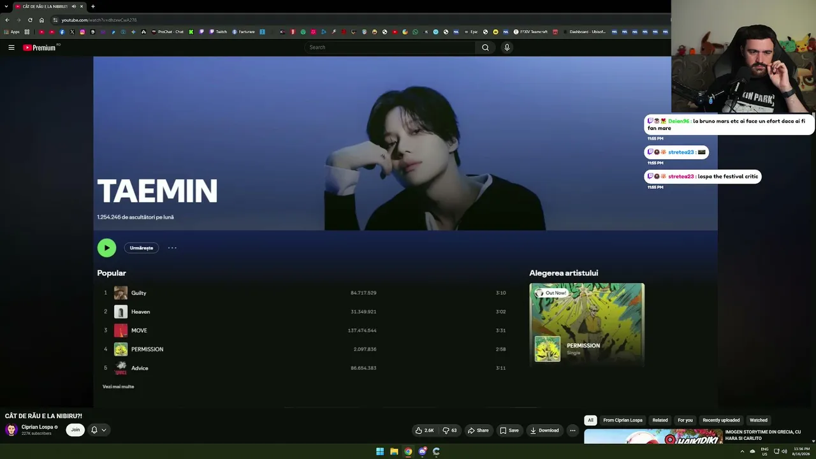This screenshot has height=459, width=816.
Task: Go back in Chrome
Action: click(x=7, y=20)
